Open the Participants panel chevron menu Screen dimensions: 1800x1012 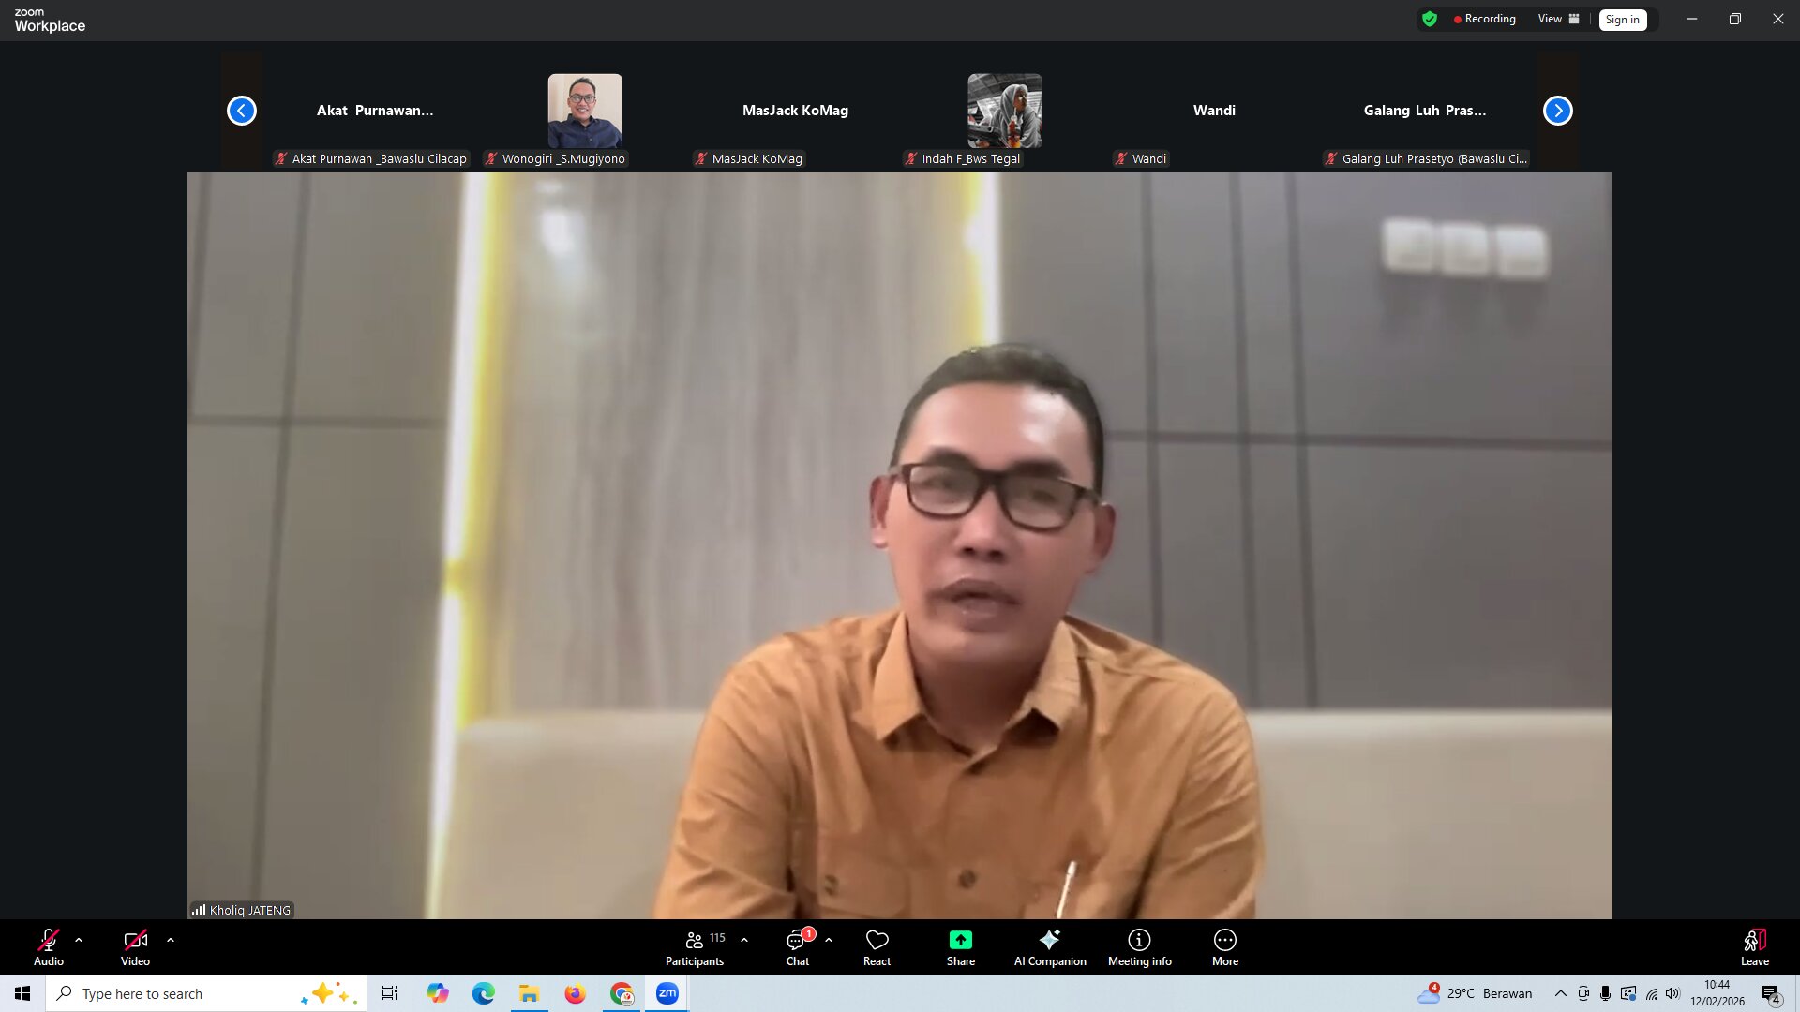tap(743, 940)
